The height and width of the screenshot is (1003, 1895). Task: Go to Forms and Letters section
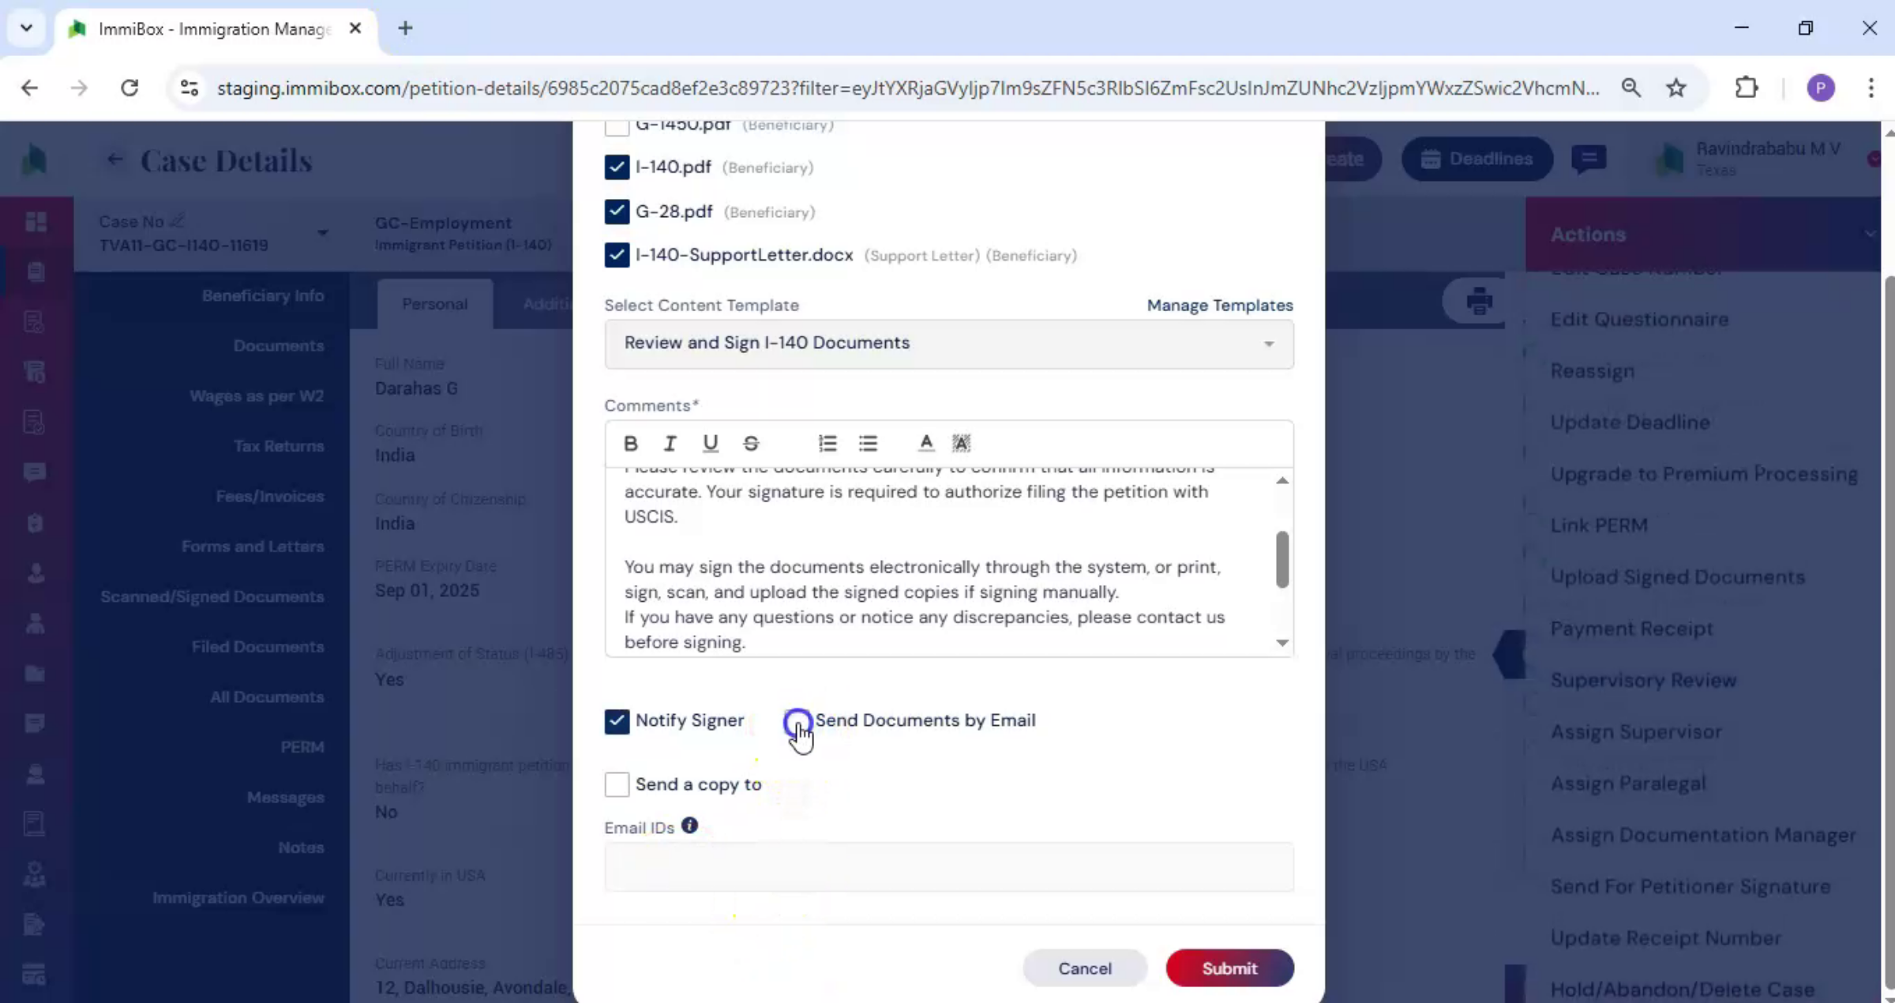(x=253, y=546)
